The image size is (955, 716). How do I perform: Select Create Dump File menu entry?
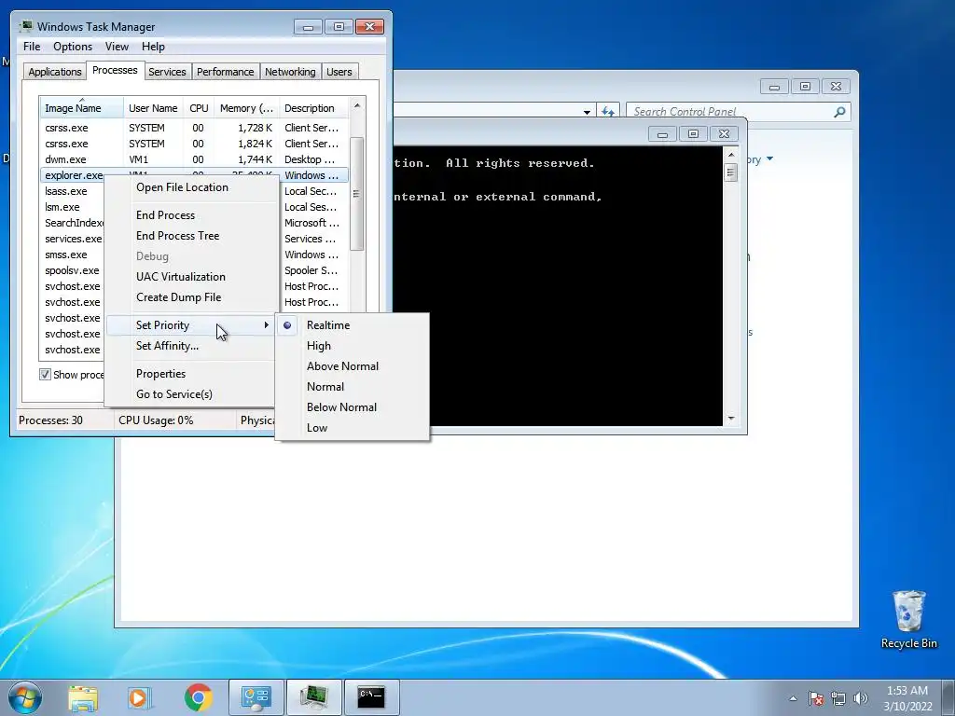178,297
